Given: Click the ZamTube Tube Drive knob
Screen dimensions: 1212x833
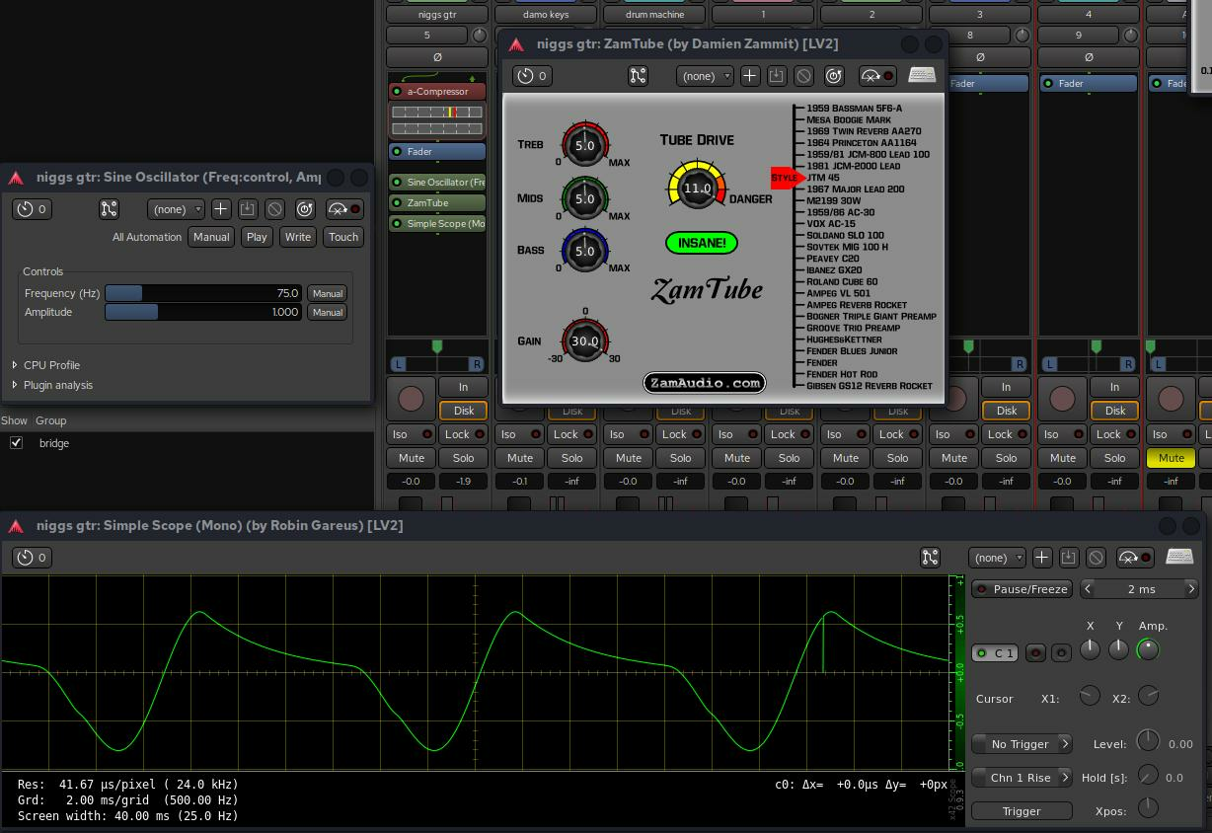Looking at the screenshot, I should [x=697, y=187].
